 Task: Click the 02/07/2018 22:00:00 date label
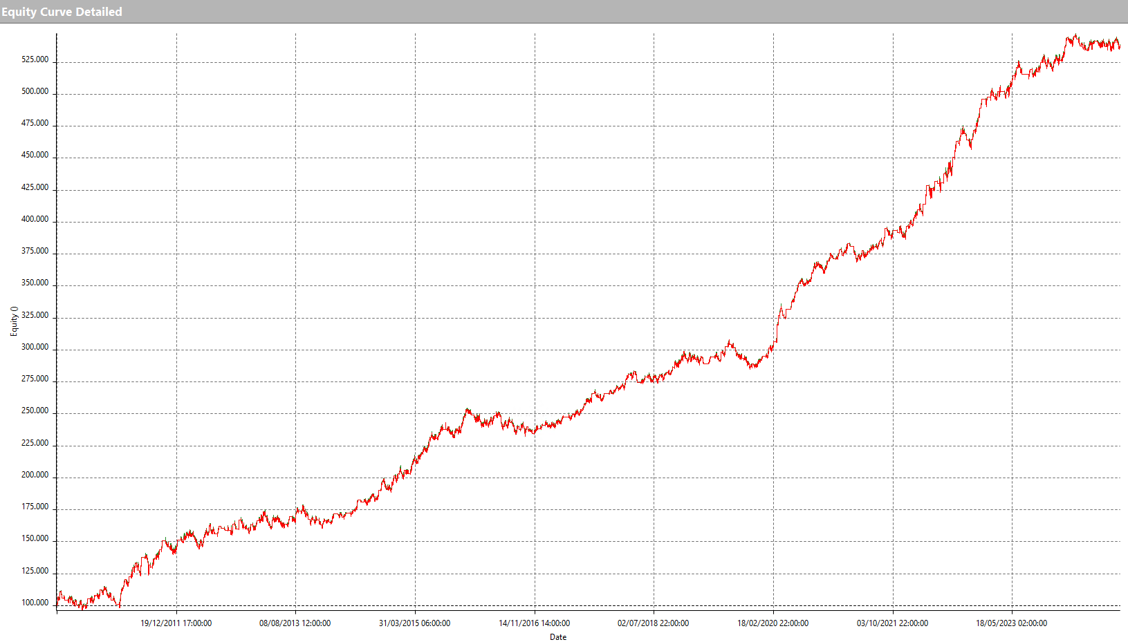653,623
